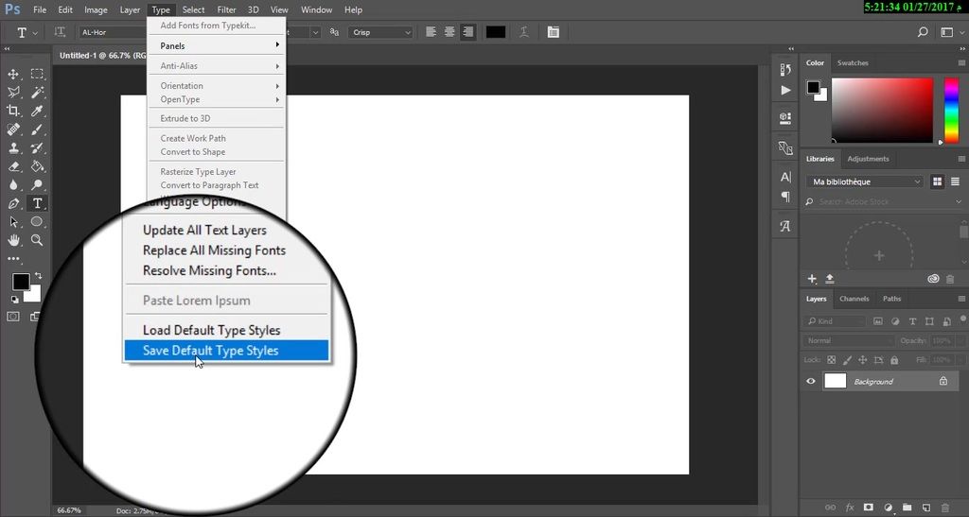
Task: Open the Normal blend mode dropdown
Action: coord(849,340)
